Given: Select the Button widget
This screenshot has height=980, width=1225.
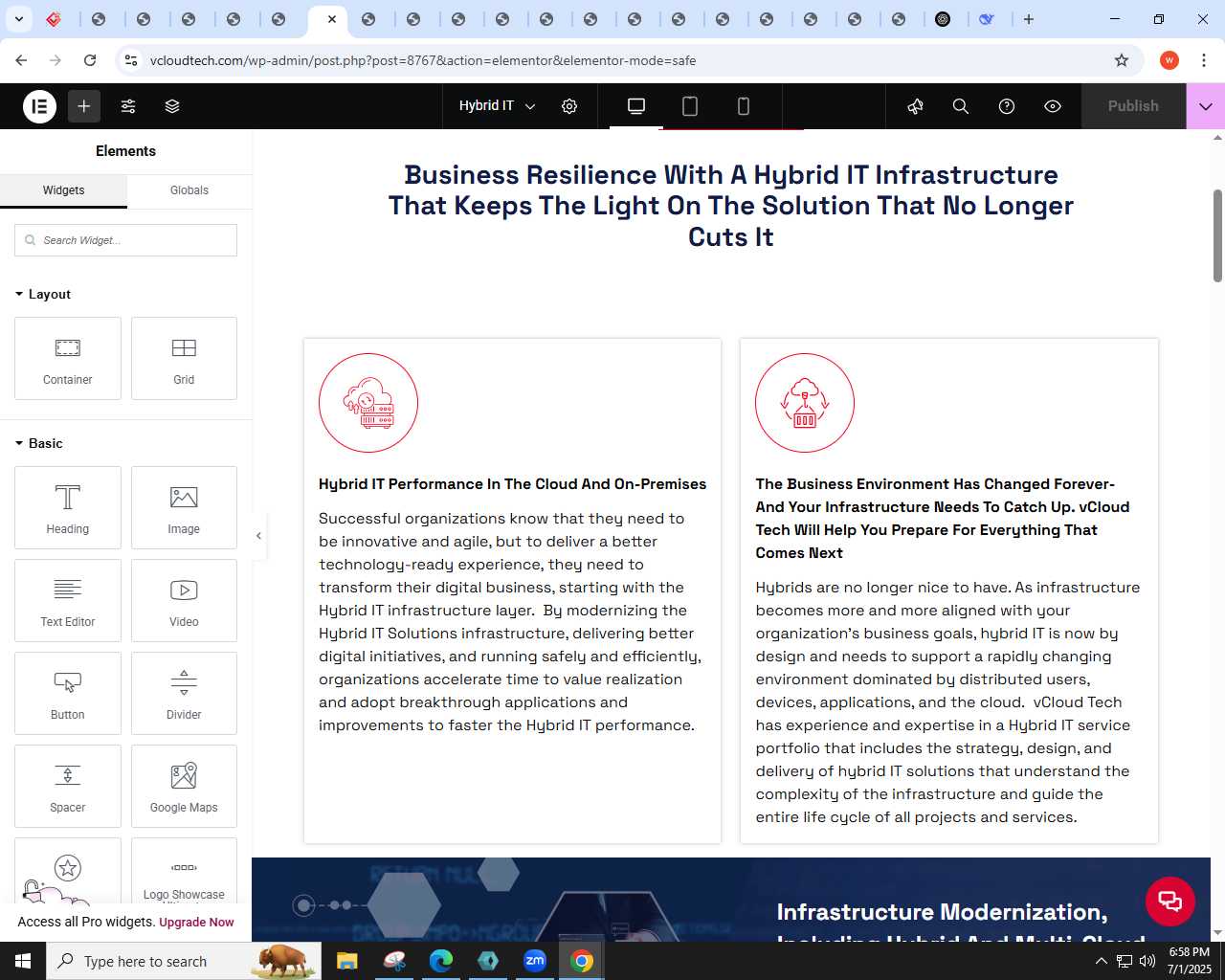Looking at the screenshot, I should coord(68,694).
